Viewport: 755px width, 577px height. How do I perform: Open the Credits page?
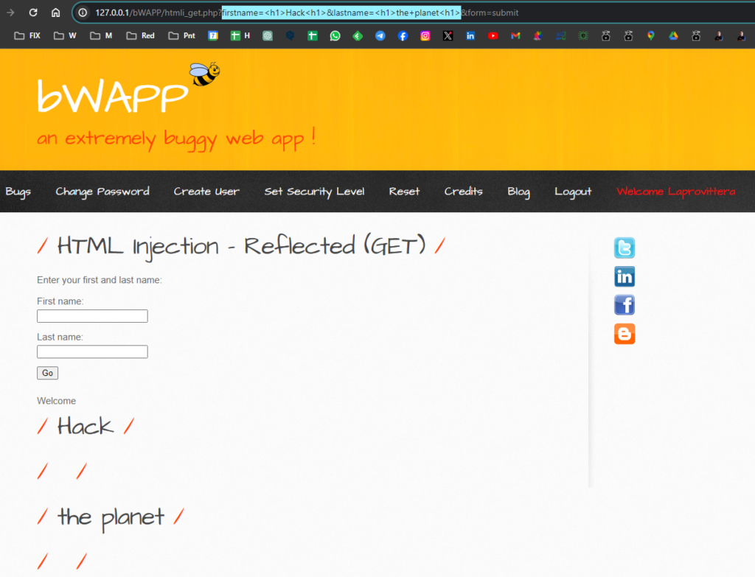(463, 192)
